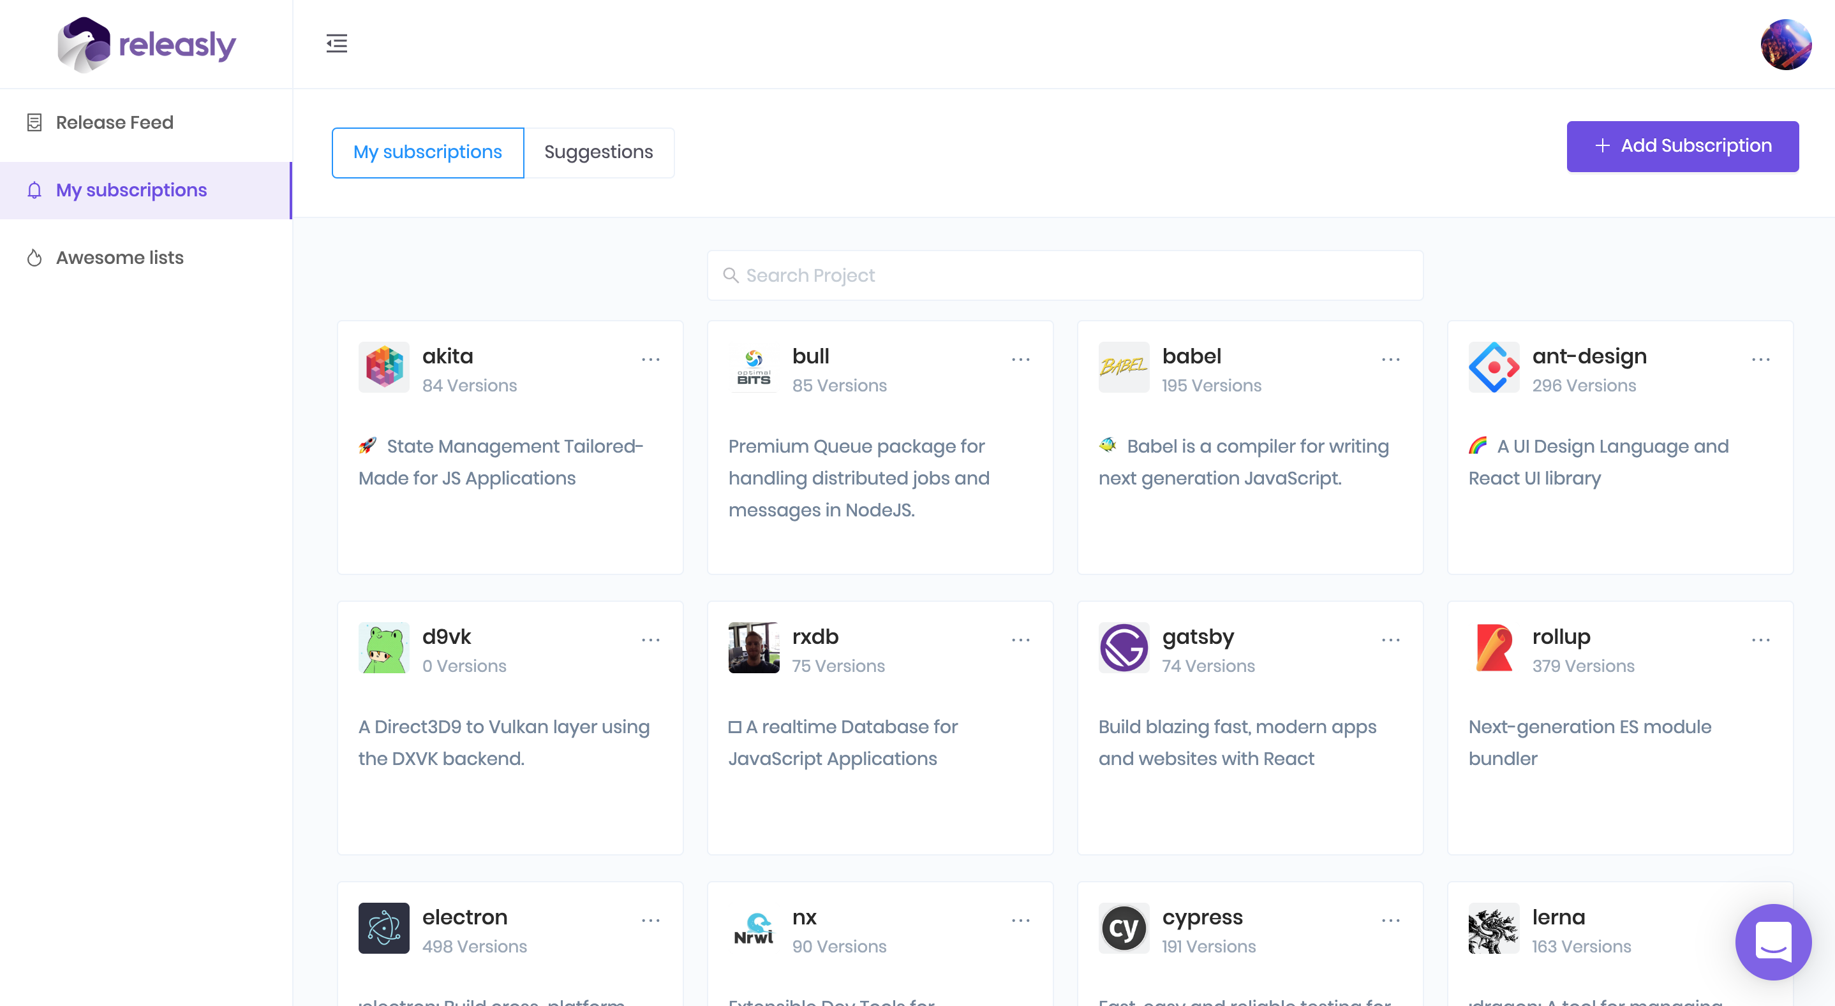
Task: Open Awesome lists in sidebar
Action: (x=145, y=258)
